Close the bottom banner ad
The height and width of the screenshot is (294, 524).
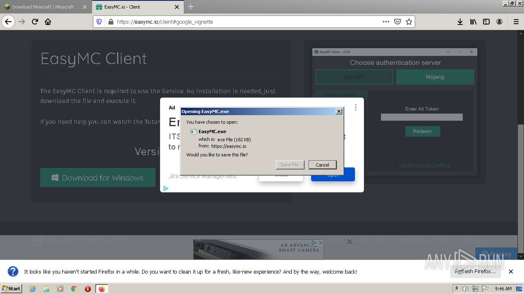[x=321, y=243]
